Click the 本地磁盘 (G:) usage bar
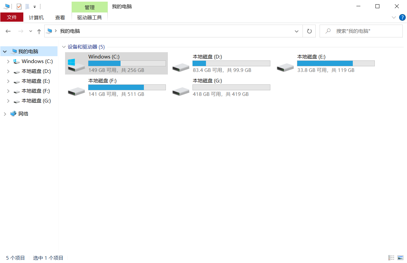This screenshot has height=263, width=407. coord(232,87)
